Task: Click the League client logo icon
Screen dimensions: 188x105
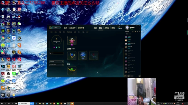Action: (x=50, y=28)
